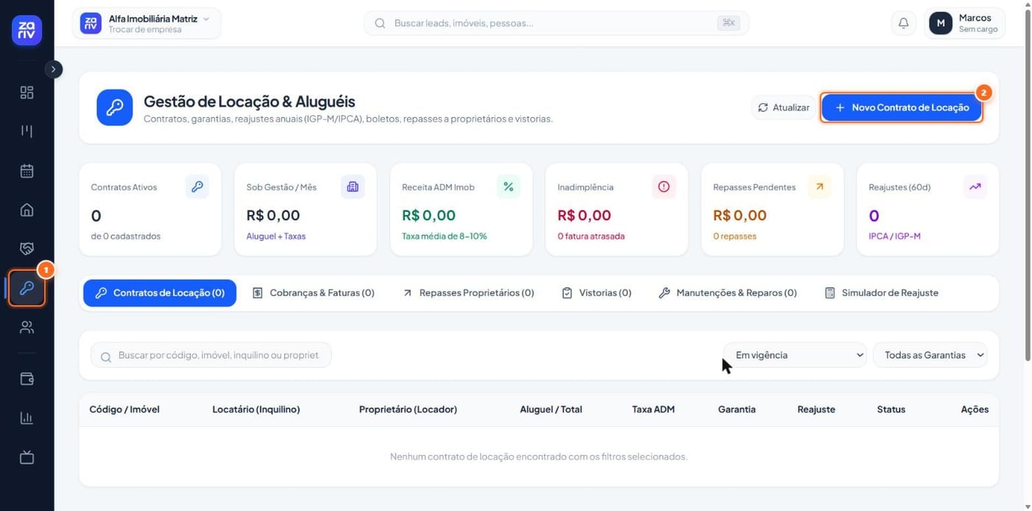Screen dimensions: 1032x511
Task: Open the kanban pipeline icon in sidebar
Action: coord(27,131)
